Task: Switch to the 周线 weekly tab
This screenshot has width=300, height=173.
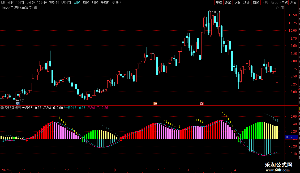Action: [86, 2]
